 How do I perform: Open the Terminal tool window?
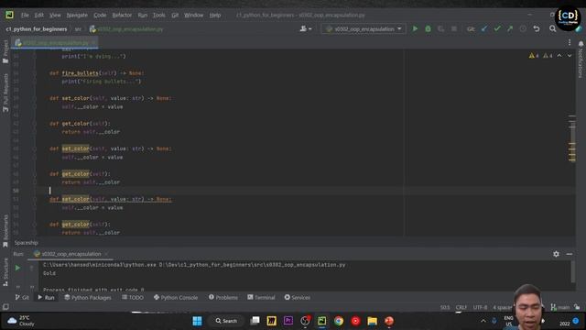[x=261, y=297]
